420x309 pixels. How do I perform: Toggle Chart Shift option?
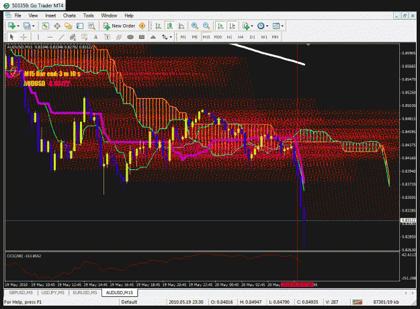point(232,26)
